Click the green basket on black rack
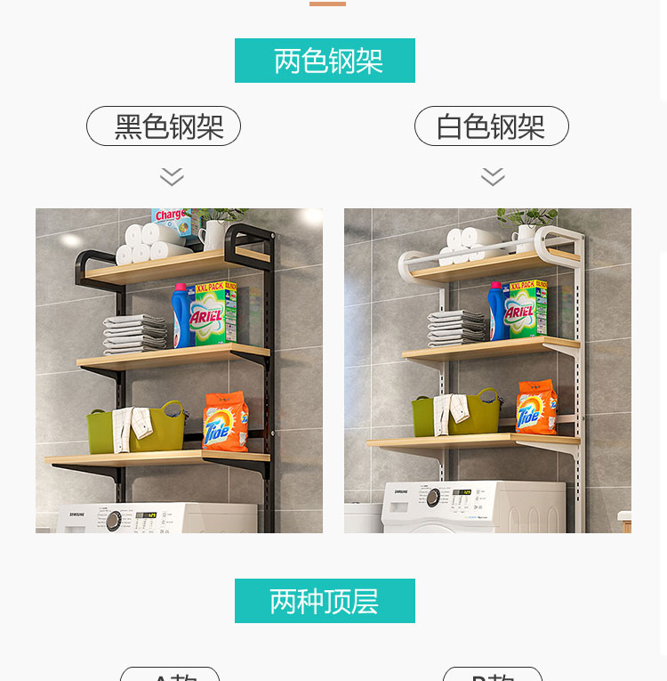Image resolution: width=667 pixels, height=681 pixels. click(x=136, y=427)
